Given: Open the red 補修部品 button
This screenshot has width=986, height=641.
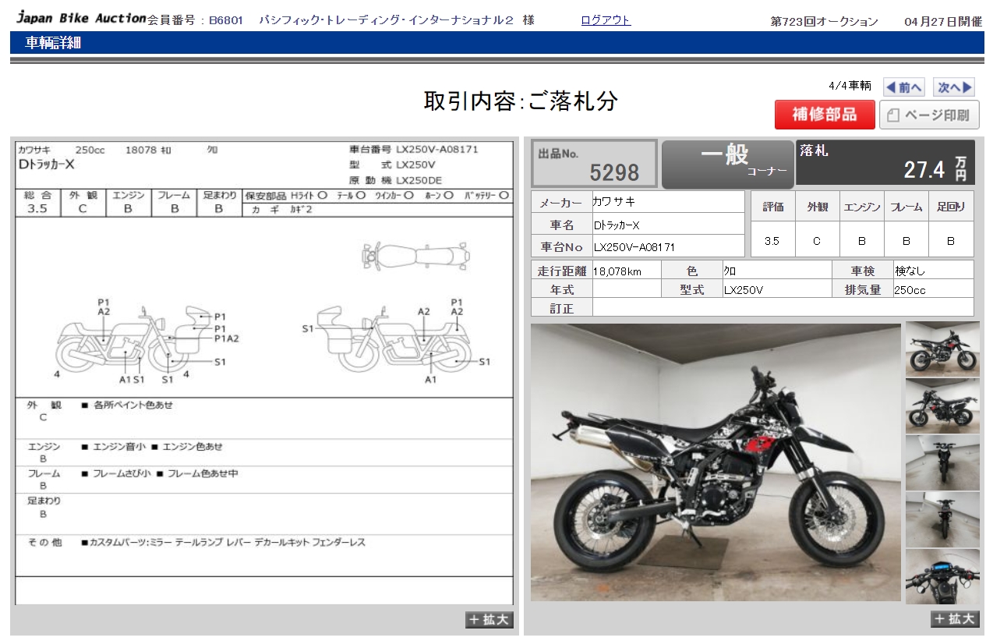Looking at the screenshot, I should pos(825,115).
